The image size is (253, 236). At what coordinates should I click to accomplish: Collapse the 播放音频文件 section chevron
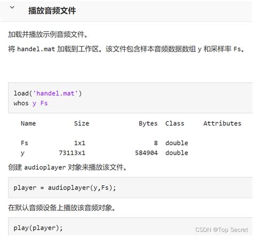tap(12, 7)
